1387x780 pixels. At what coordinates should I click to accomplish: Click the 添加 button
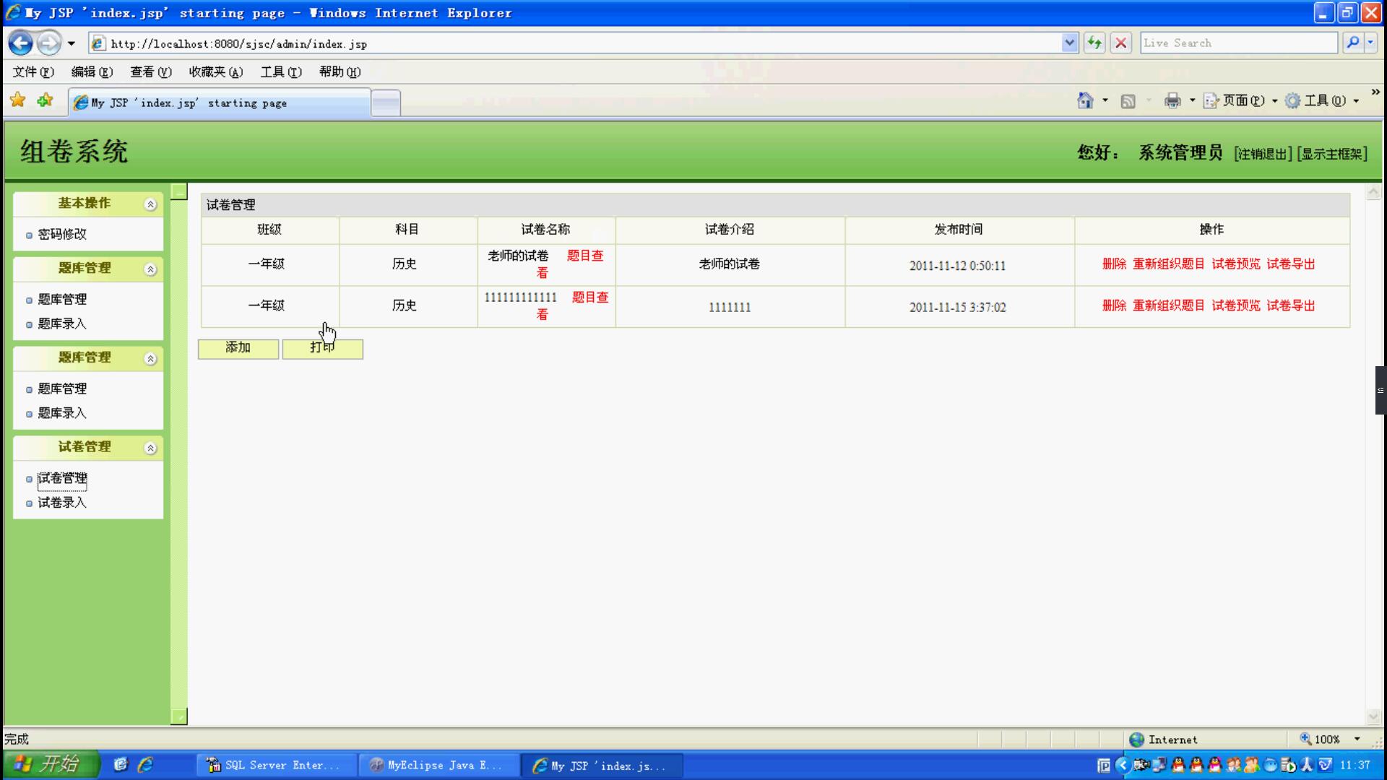coord(238,348)
